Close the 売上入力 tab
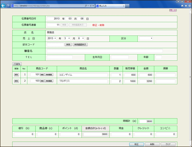The image size is (192, 147). [x=124, y=6]
